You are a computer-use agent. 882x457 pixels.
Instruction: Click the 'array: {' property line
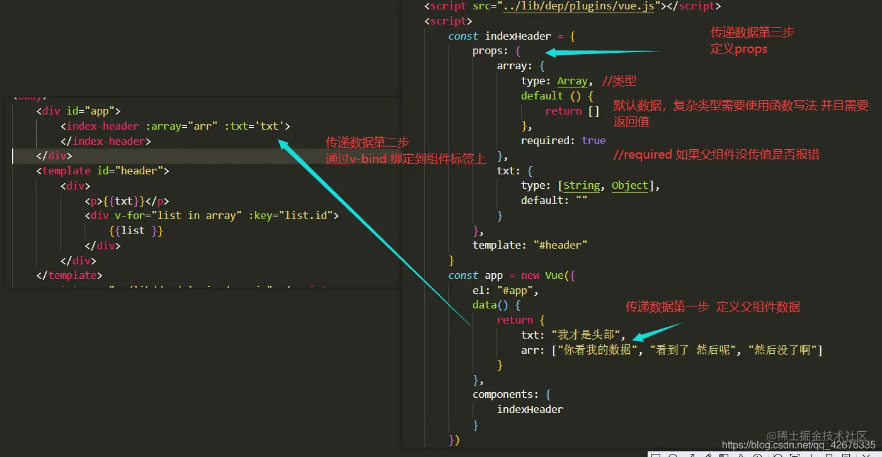coord(521,66)
